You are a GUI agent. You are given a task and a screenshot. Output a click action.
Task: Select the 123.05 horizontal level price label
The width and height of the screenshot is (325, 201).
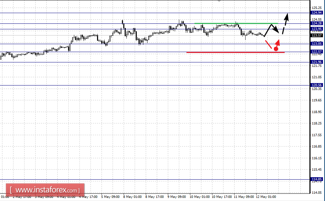317,44
